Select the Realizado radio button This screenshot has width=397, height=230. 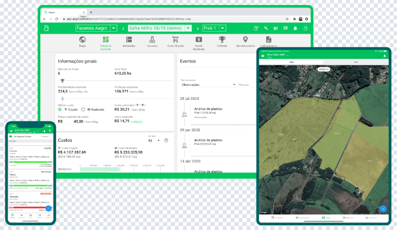tap(83, 109)
